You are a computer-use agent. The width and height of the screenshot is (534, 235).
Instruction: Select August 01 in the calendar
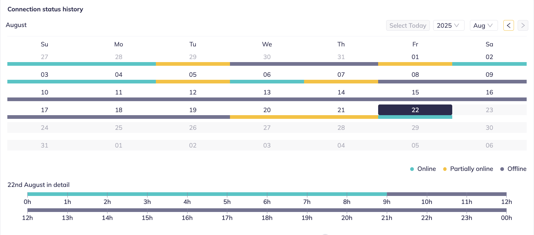click(415, 57)
